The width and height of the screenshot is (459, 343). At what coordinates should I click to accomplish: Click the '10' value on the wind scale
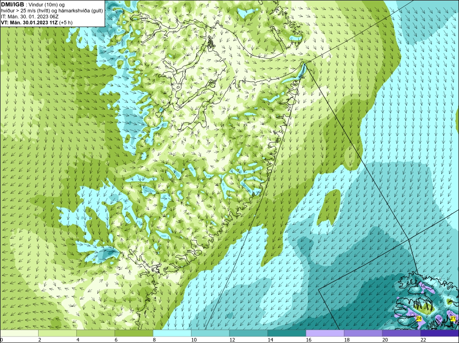coord(194,340)
